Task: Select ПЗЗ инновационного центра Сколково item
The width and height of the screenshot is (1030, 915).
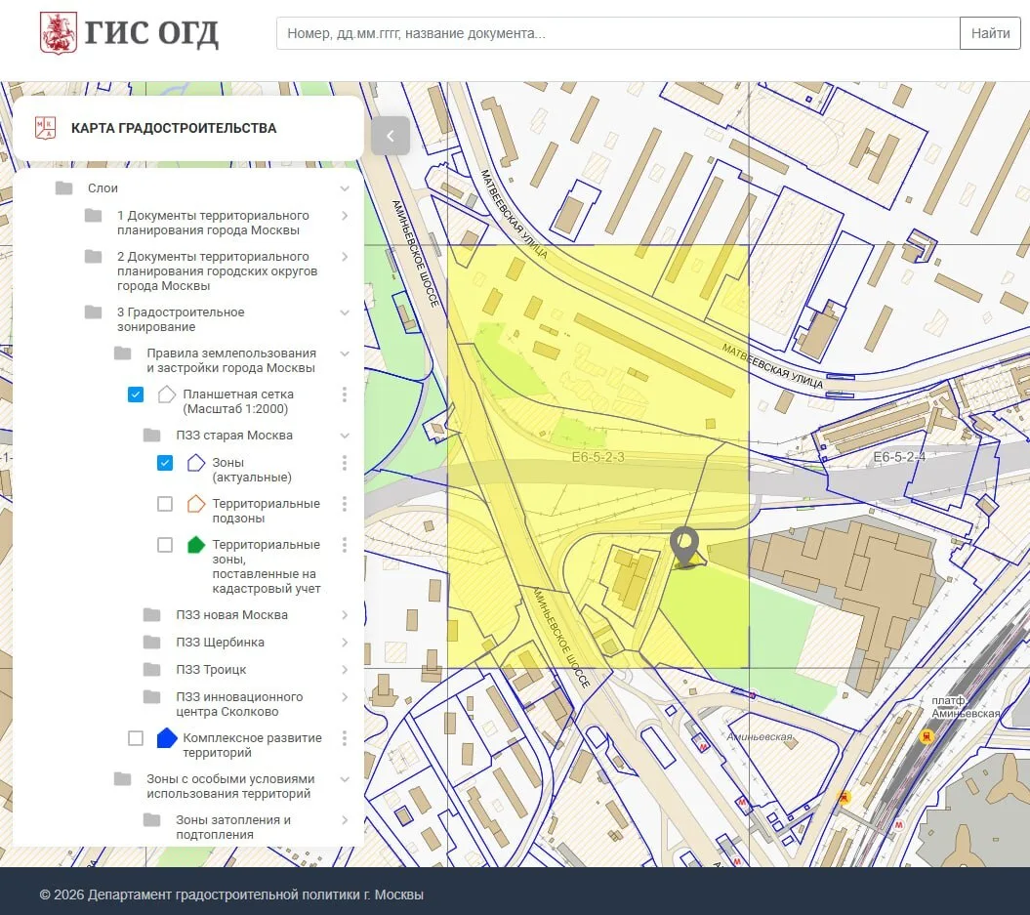Action: (x=239, y=704)
